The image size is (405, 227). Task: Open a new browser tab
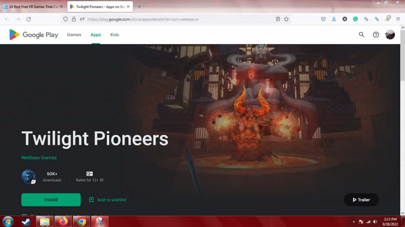pyautogui.click(x=139, y=7)
